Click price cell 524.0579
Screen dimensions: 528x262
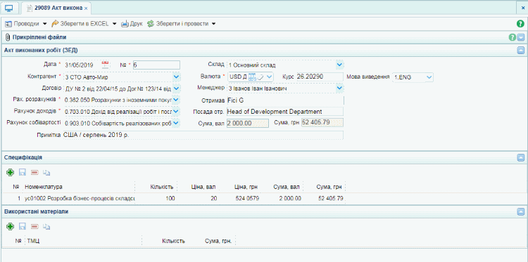point(247,199)
